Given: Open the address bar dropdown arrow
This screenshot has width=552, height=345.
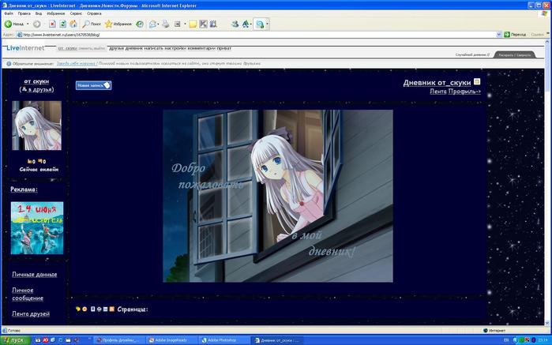Looking at the screenshot, I should coord(498,35).
